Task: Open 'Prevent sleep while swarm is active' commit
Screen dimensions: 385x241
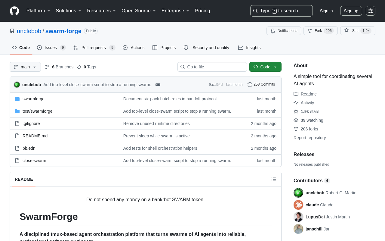Action: point(156,136)
